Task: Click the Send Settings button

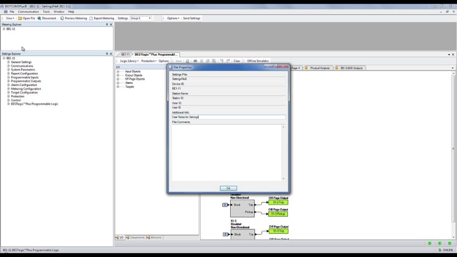Action: click(x=191, y=18)
